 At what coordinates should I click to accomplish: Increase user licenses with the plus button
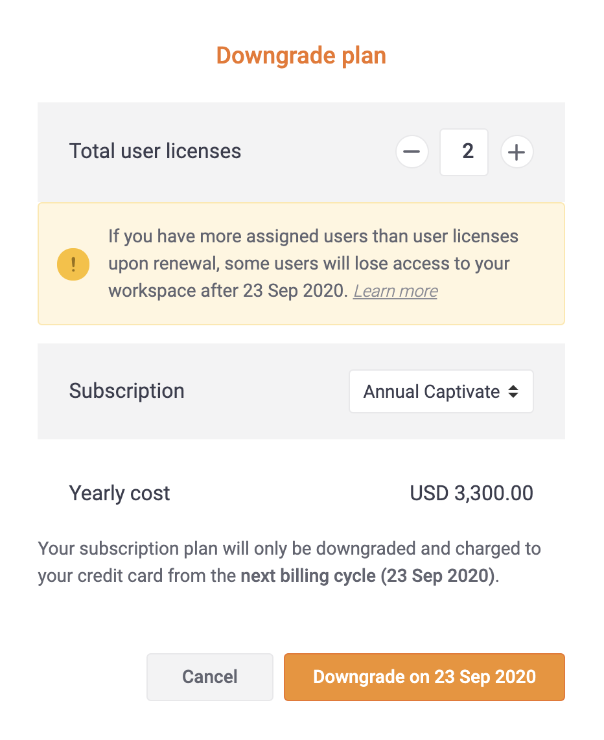click(x=517, y=152)
